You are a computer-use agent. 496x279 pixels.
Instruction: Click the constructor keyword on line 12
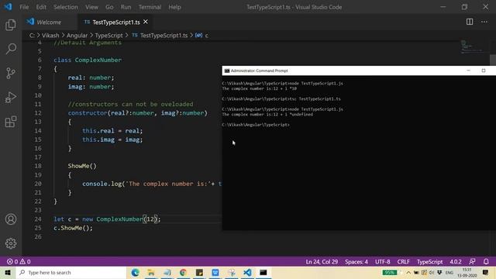tap(88, 113)
